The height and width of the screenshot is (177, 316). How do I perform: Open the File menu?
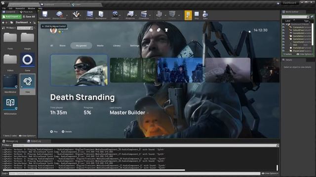click(x=4, y=8)
